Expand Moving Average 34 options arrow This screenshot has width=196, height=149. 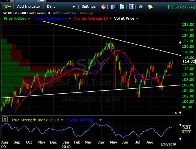pyautogui.click(x=70, y=18)
